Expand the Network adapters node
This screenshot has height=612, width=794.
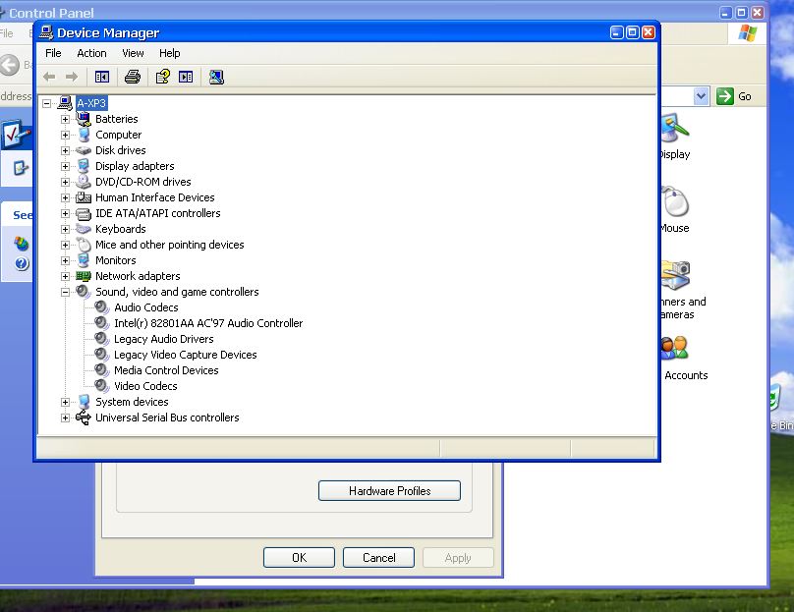tap(65, 276)
